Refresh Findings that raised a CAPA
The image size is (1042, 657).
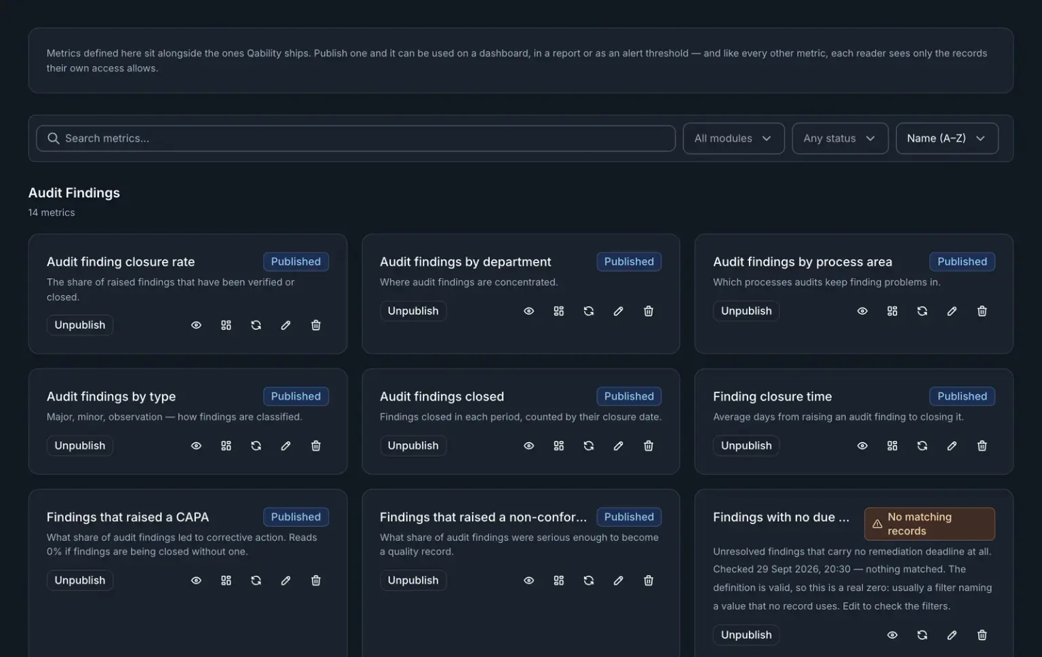pyautogui.click(x=256, y=580)
